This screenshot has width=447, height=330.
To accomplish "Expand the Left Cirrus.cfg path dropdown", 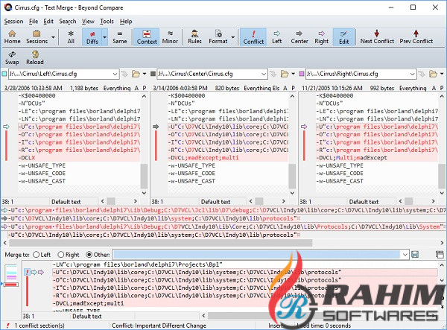I will pyautogui.click(x=115, y=74).
